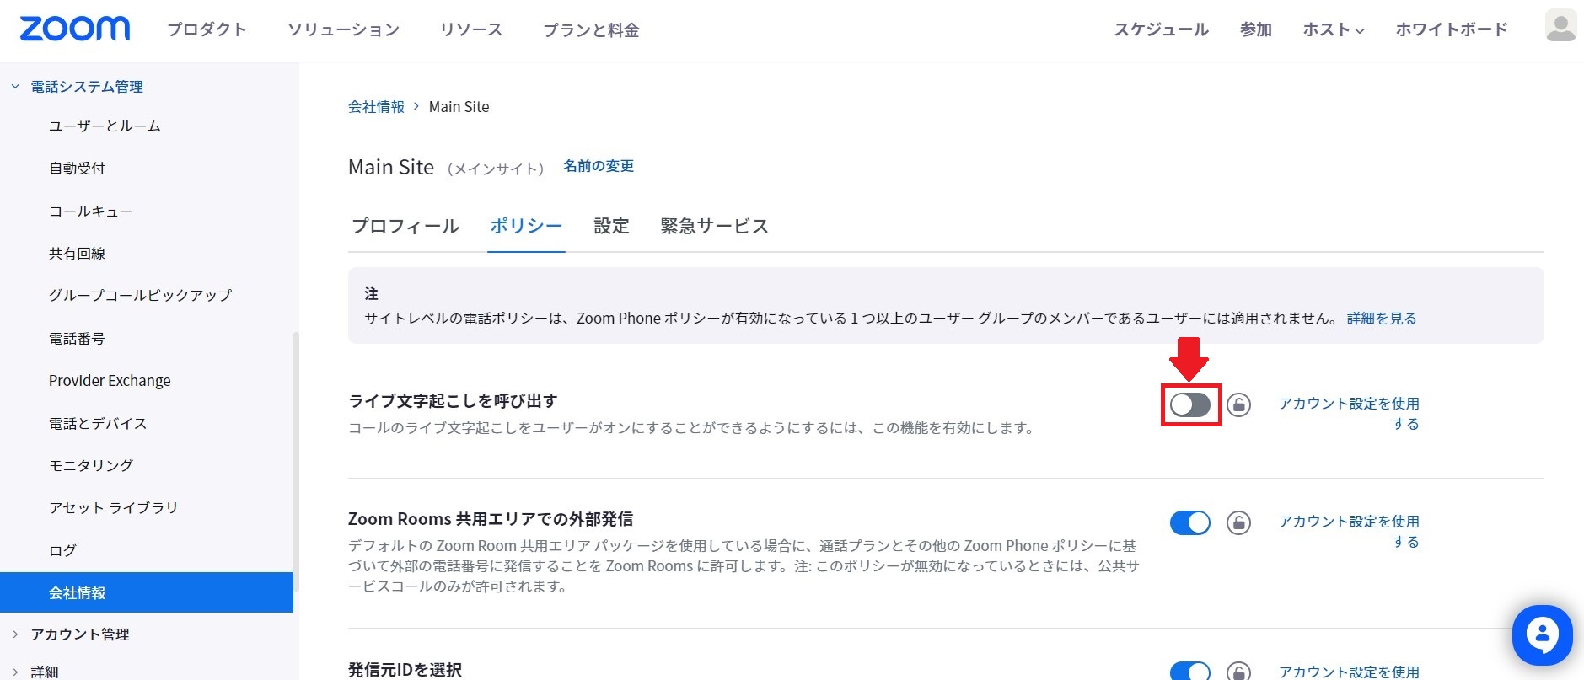Open ログ in sidebar
The height and width of the screenshot is (680, 1584).
click(x=62, y=551)
